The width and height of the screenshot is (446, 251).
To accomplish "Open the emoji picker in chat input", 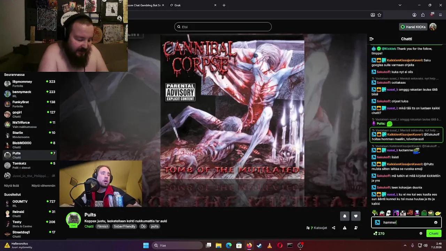I will (436, 222).
